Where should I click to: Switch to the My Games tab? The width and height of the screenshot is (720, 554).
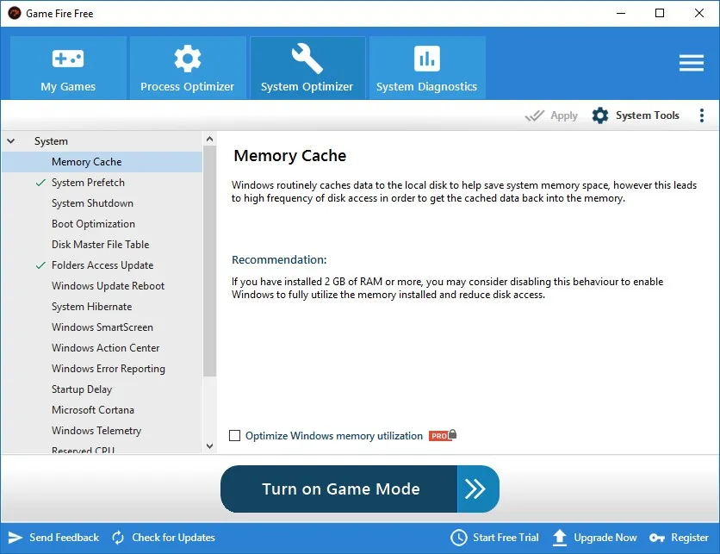pos(68,68)
